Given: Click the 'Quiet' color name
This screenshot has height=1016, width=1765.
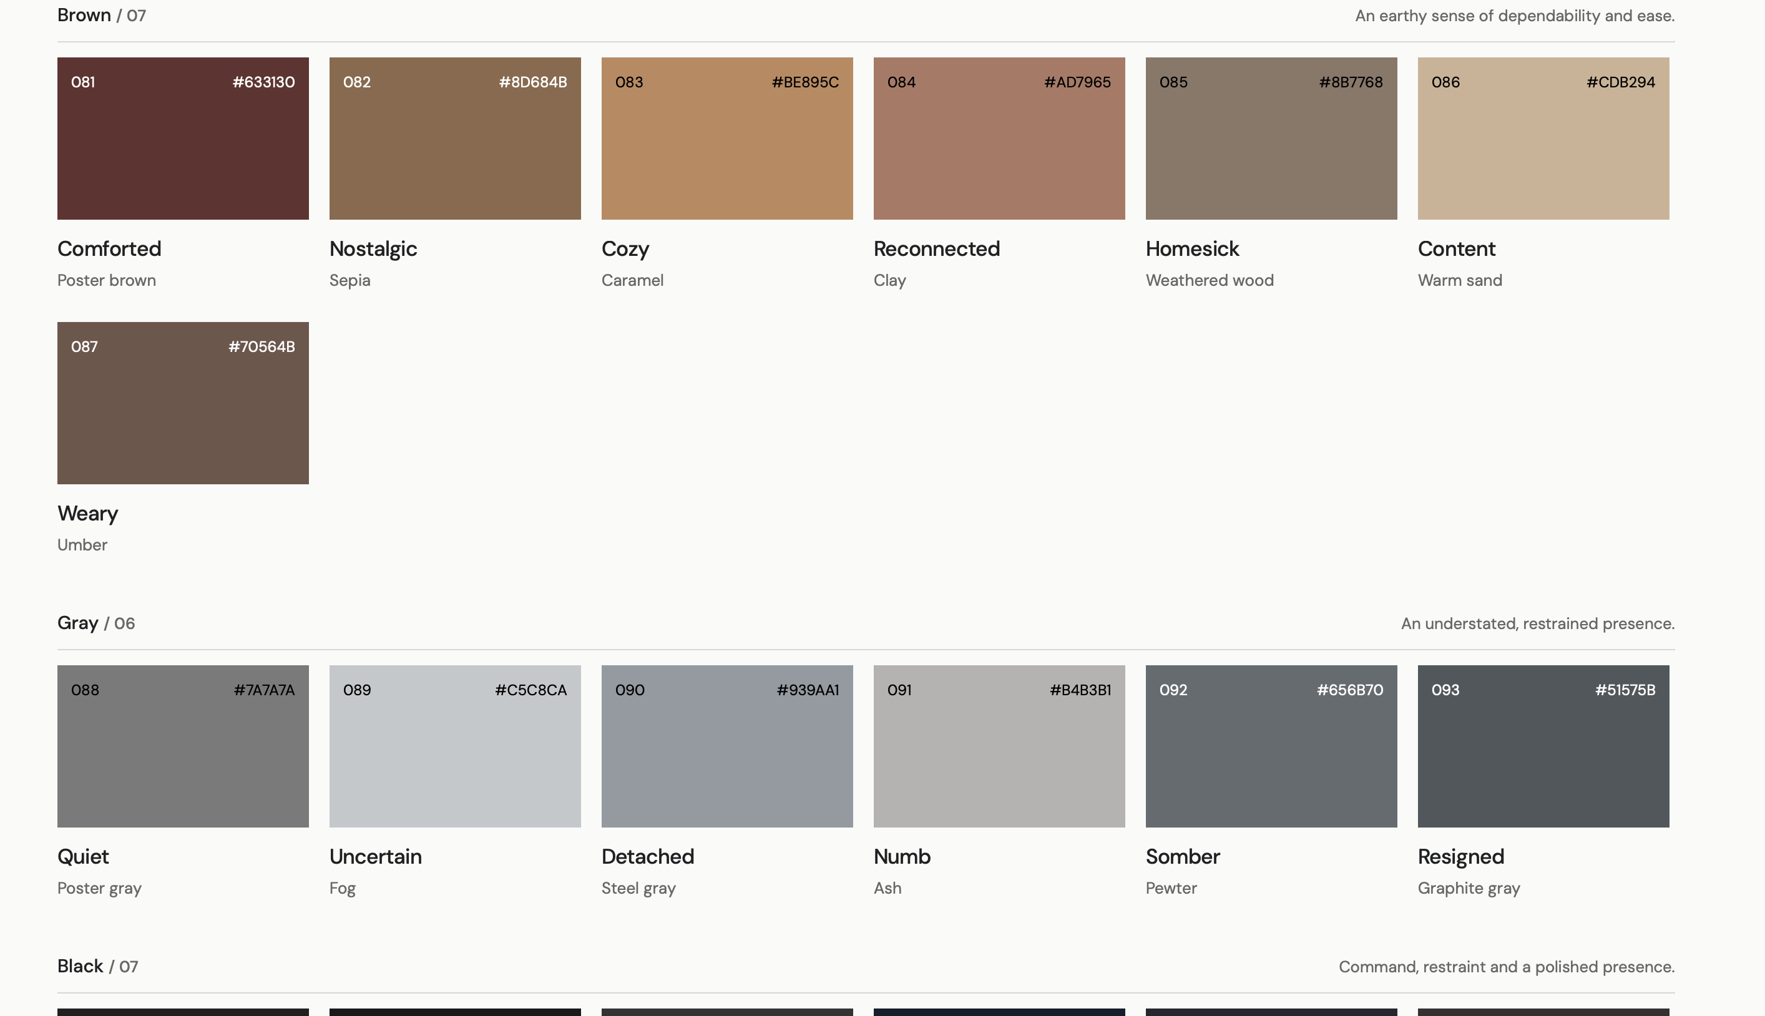Looking at the screenshot, I should pyautogui.click(x=83, y=856).
